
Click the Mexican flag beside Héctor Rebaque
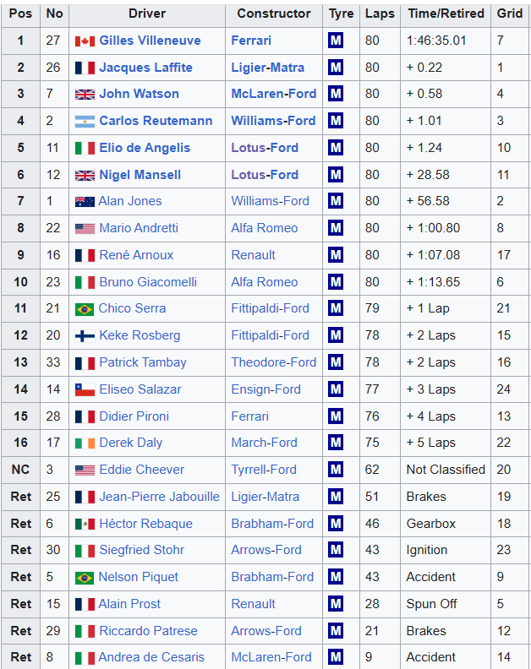click(85, 524)
